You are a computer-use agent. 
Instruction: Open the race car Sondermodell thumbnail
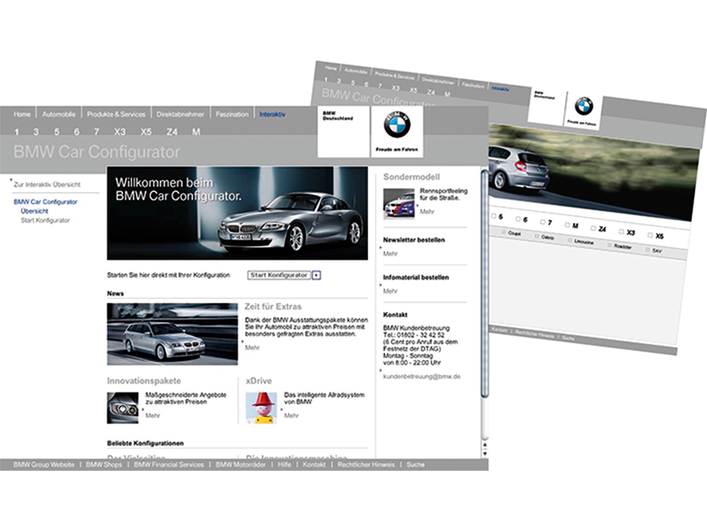(x=399, y=203)
